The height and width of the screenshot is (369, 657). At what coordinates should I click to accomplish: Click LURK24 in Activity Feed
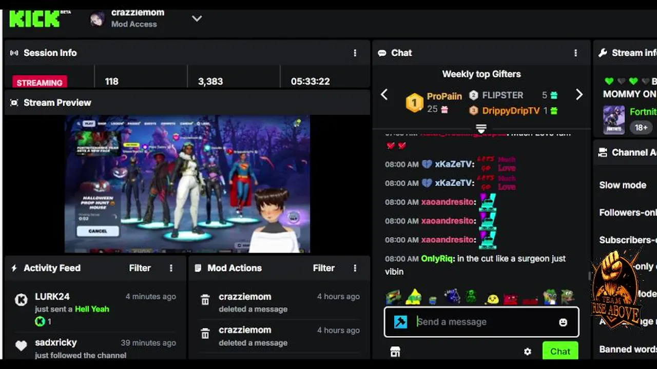pos(52,296)
